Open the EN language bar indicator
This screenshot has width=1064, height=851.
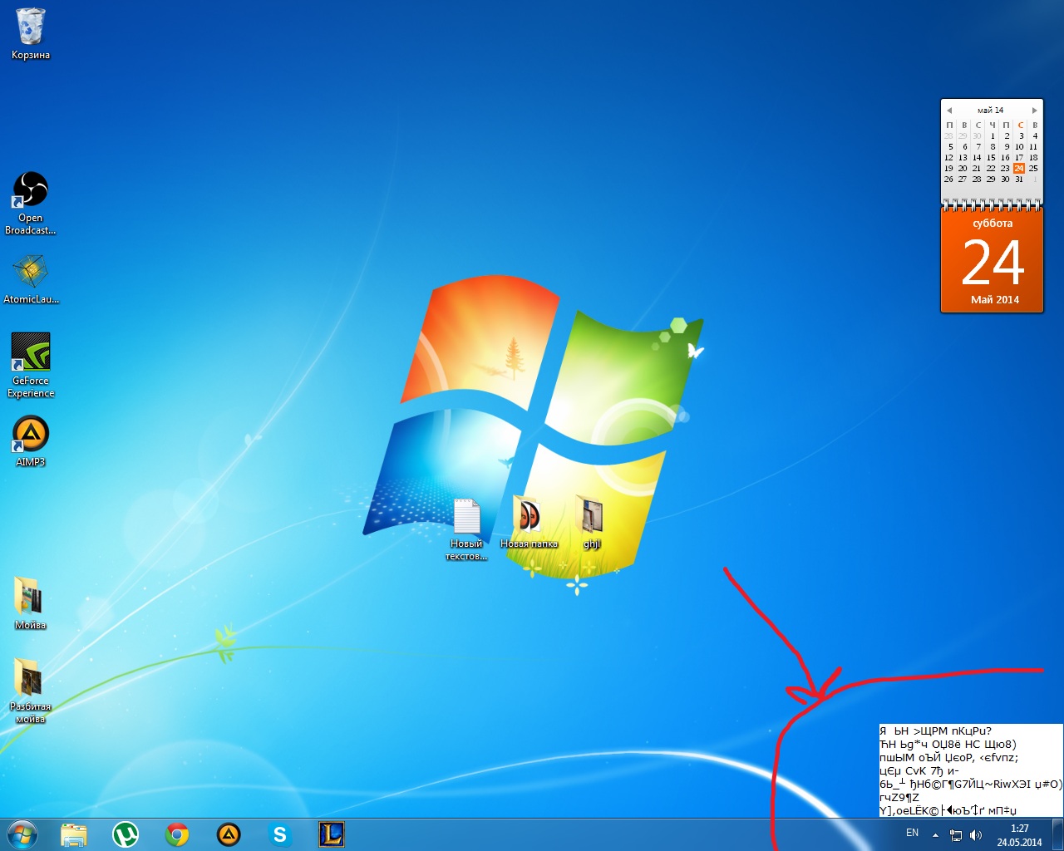tap(912, 833)
